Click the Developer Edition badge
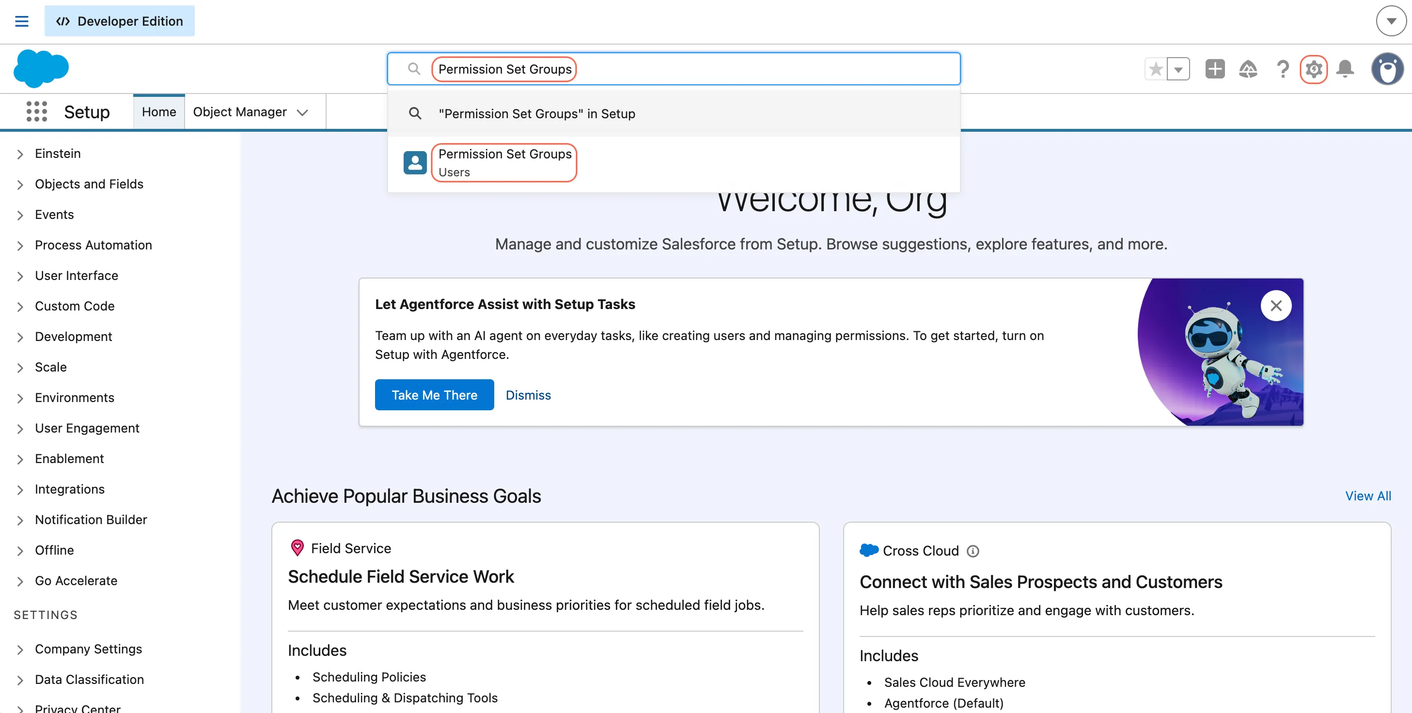 [120, 21]
